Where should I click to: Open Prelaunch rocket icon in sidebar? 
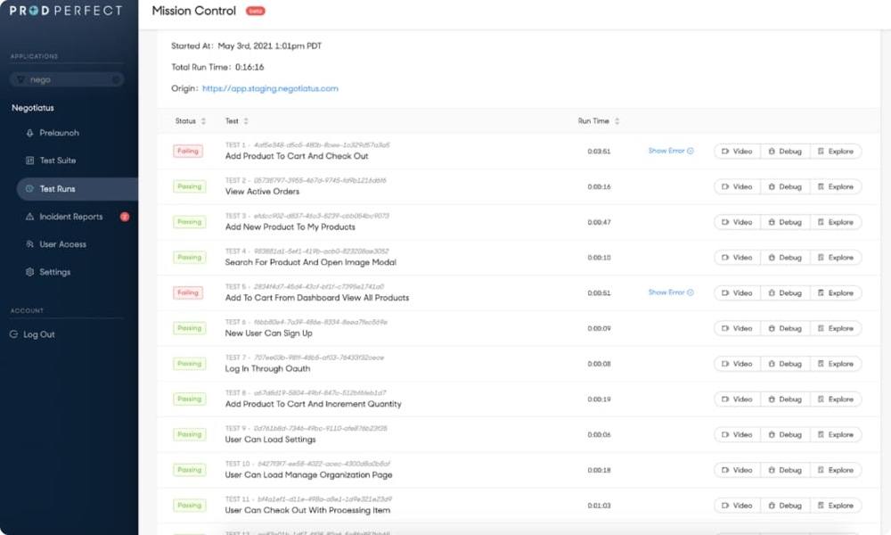(x=29, y=133)
